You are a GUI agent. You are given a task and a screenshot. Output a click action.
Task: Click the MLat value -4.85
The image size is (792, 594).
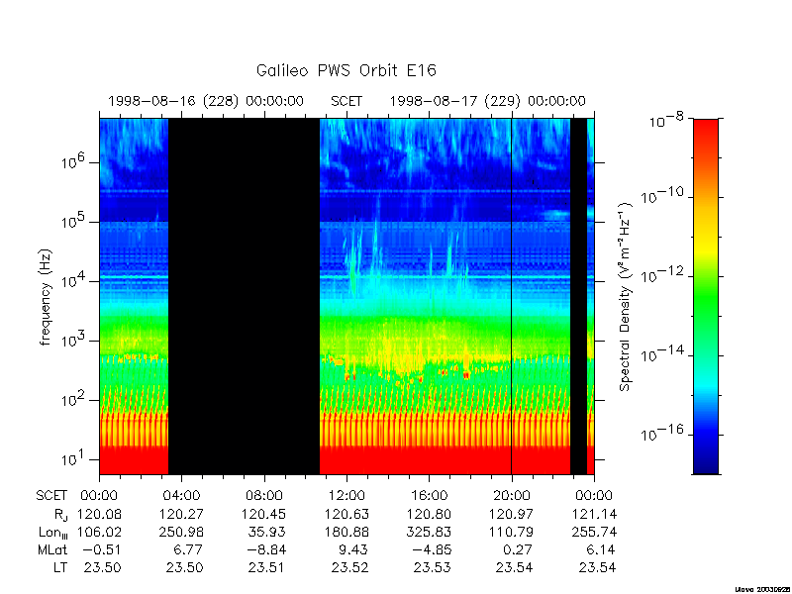(432, 549)
